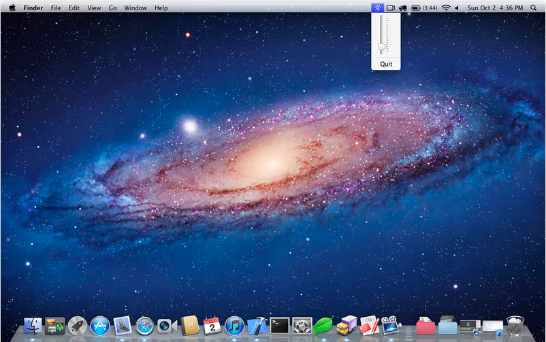The width and height of the screenshot is (546, 342).
Task: Launch the film reel screen recorder in Dock
Action: 391,325
